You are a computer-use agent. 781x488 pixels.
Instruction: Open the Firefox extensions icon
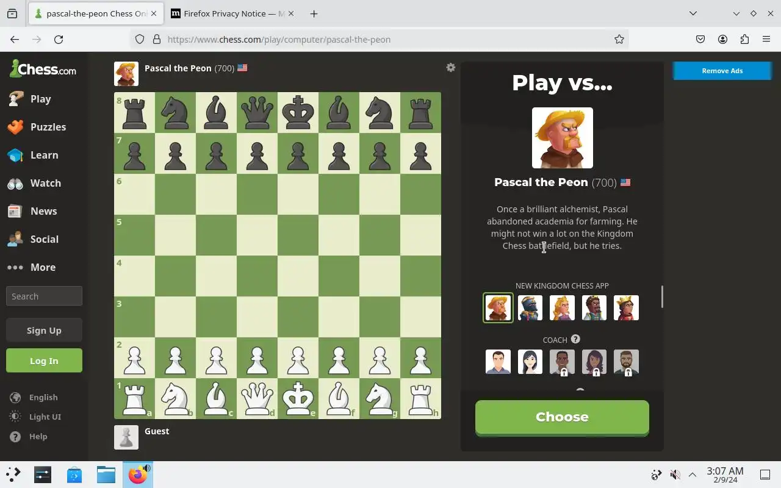click(x=744, y=39)
